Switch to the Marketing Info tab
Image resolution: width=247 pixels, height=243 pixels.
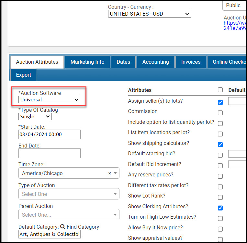(87, 62)
